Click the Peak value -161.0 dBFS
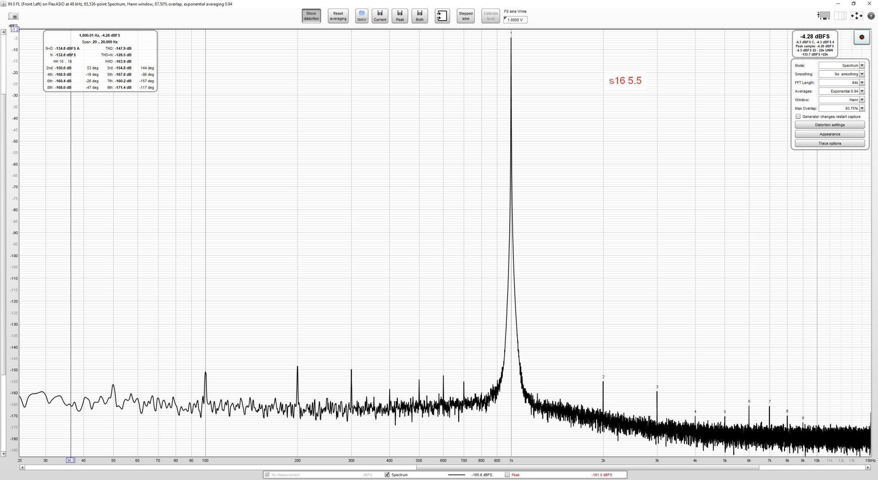Viewport: 878px width, 480px height. tap(601, 475)
